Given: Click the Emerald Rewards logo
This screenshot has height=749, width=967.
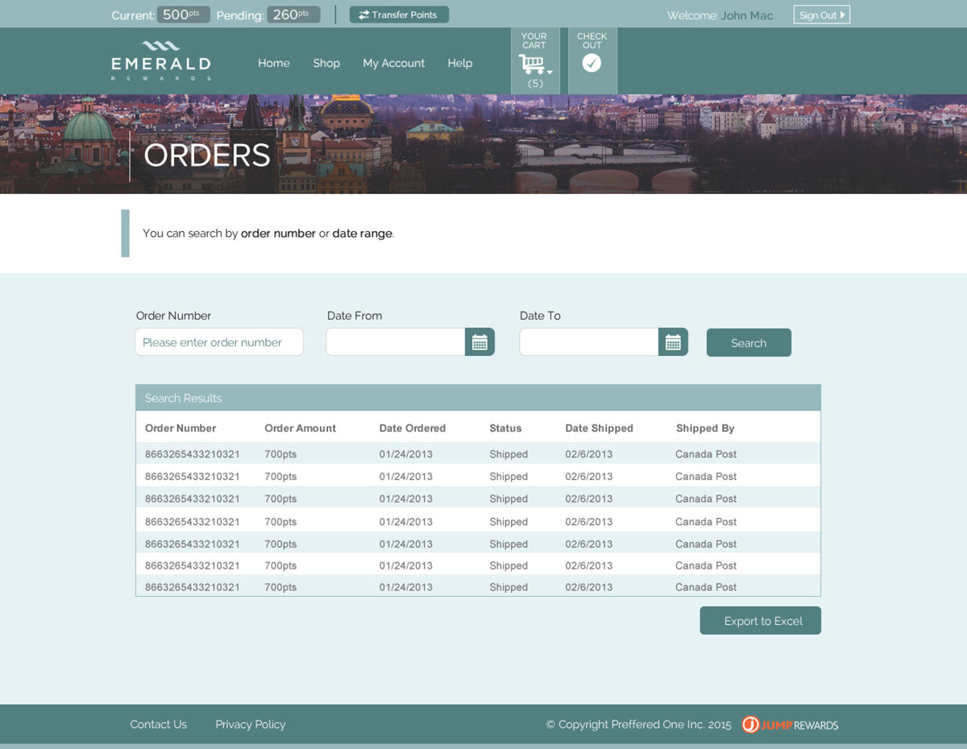Looking at the screenshot, I should point(161,61).
